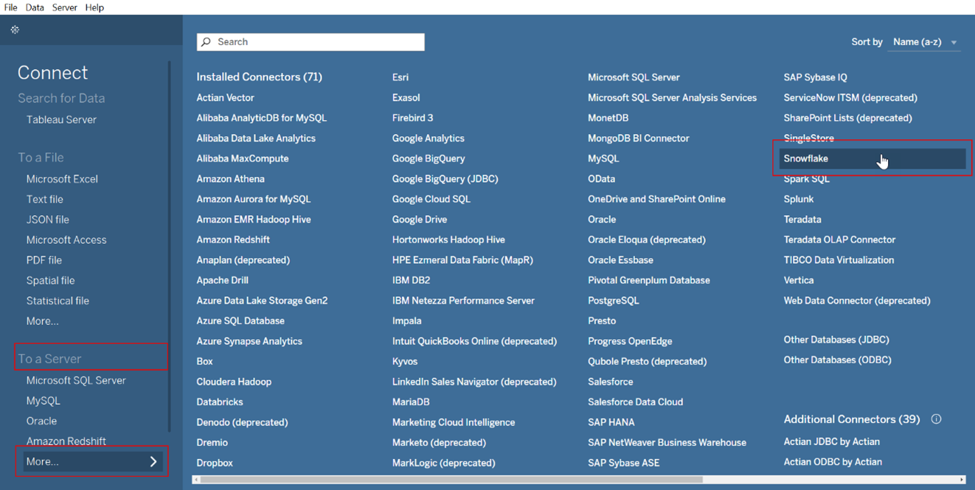
Task: Open the Server menu
Action: pos(64,7)
